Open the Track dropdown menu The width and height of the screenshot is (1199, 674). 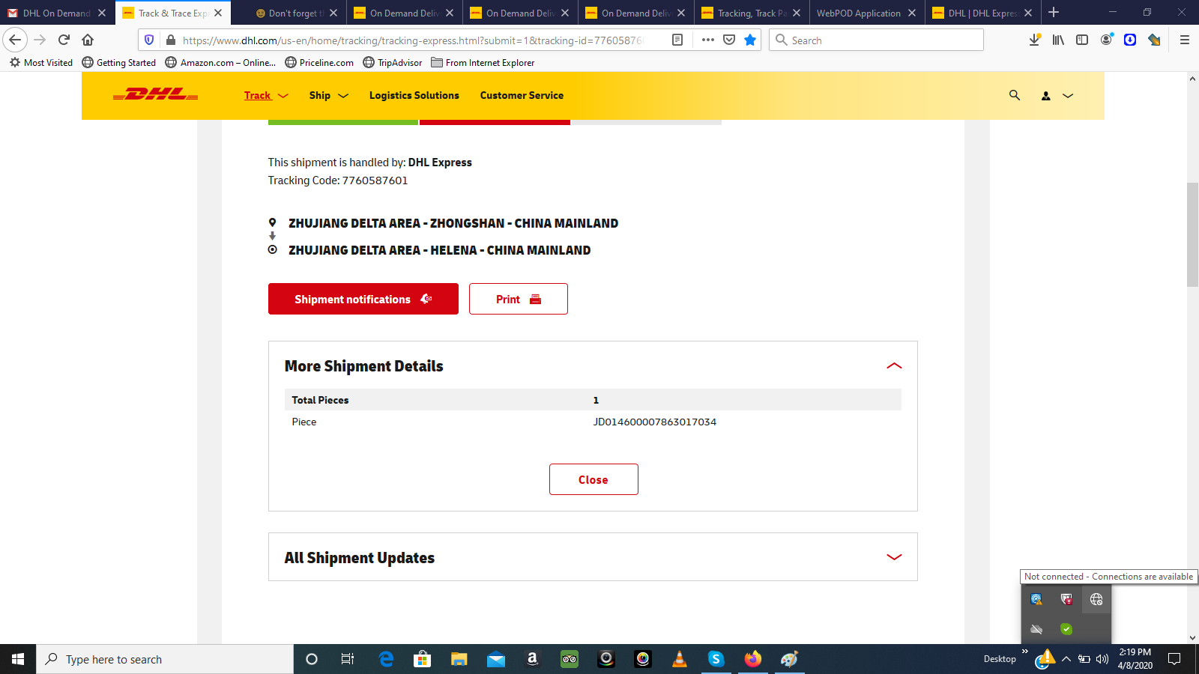(266, 95)
